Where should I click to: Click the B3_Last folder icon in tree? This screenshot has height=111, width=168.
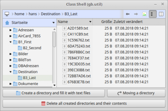tap(20, 78)
